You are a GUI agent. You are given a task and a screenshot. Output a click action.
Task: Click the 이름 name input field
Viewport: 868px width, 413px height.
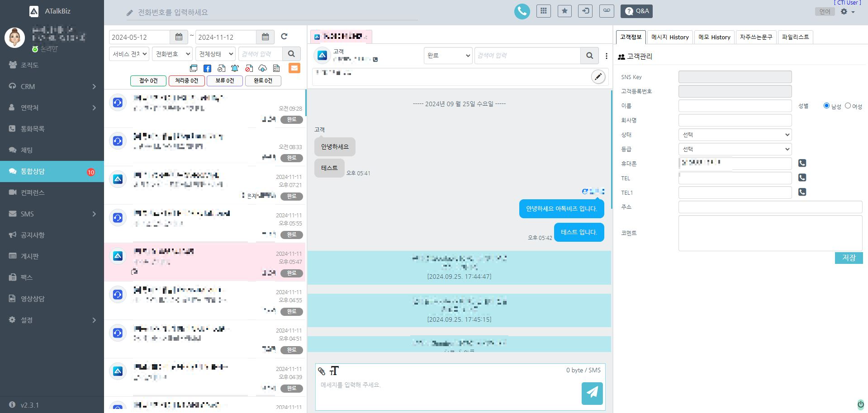tap(735, 106)
